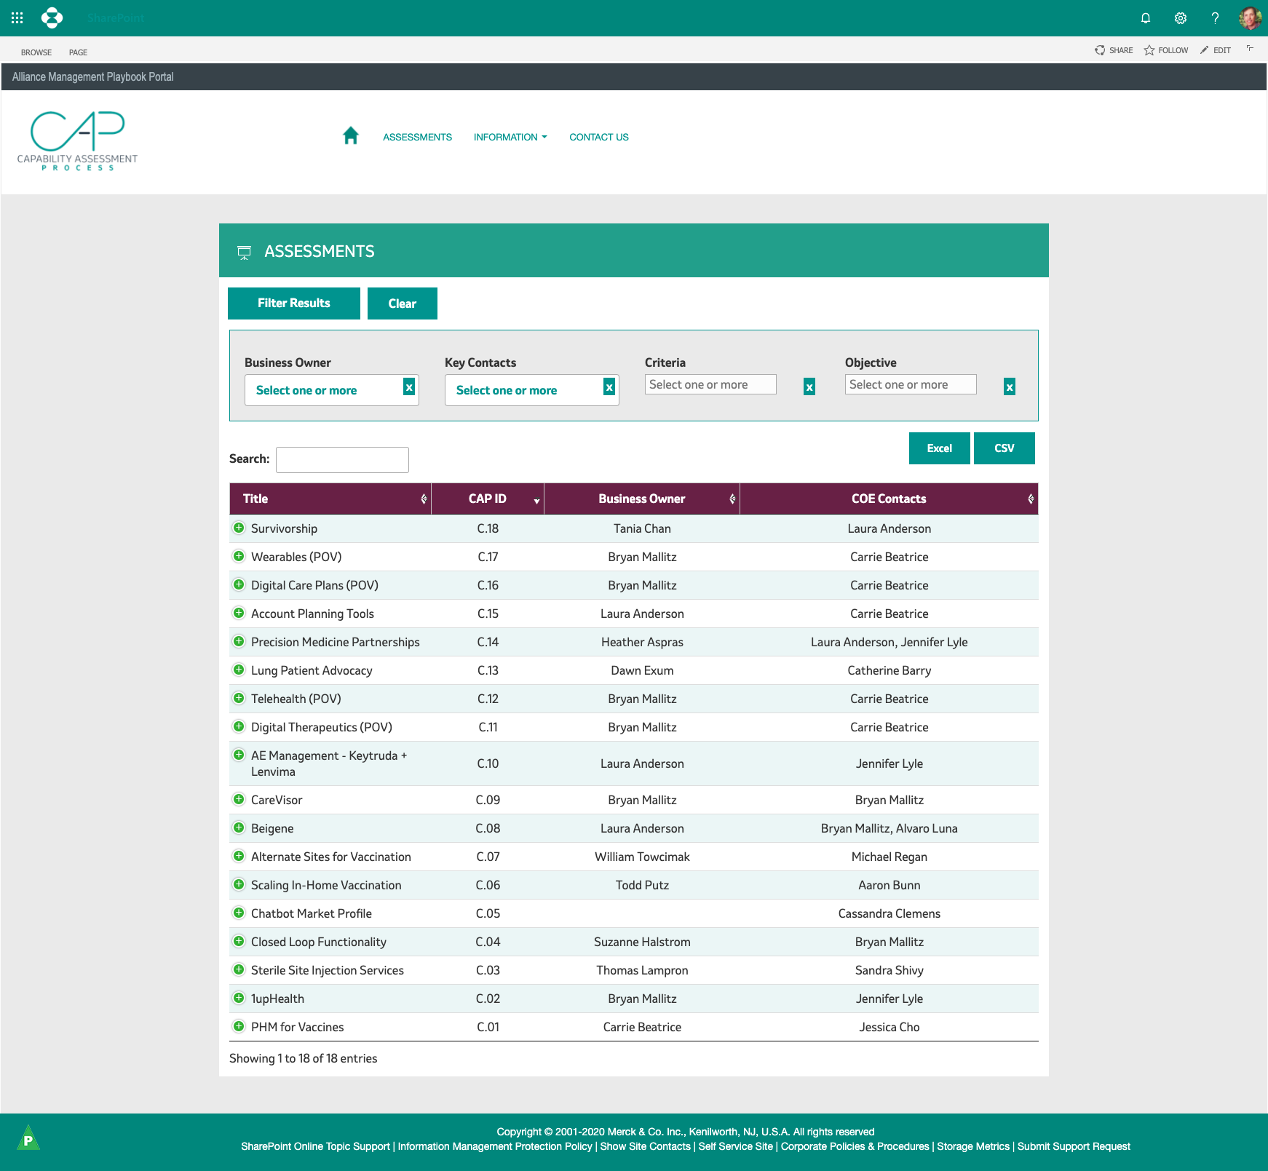This screenshot has height=1171, width=1268.
Task: Go to the home page icon
Action: pyautogui.click(x=351, y=136)
